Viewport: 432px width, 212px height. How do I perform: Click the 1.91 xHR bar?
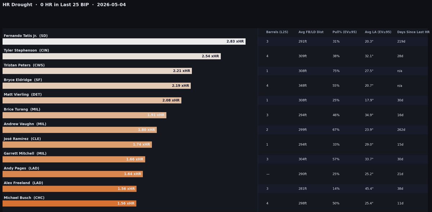click(x=84, y=115)
